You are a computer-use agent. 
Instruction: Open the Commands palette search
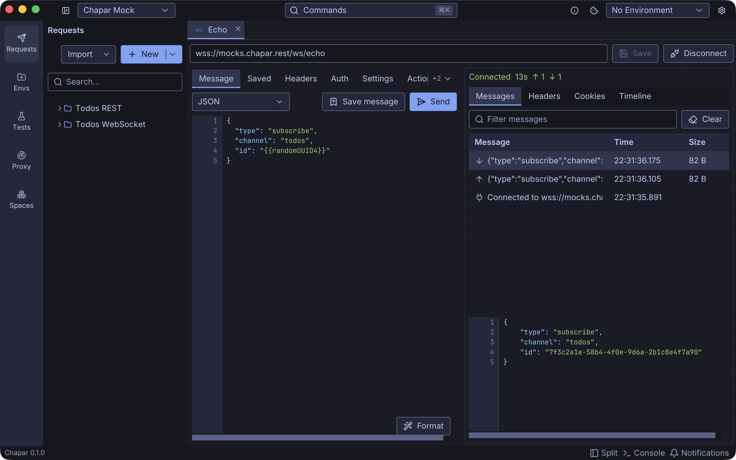pyautogui.click(x=371, y=10)
